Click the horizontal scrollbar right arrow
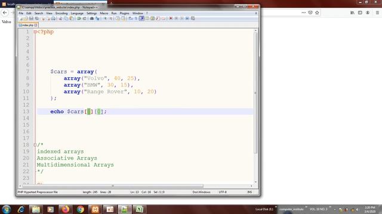This screenshot has height=214, width=382. [x=251, y=186]
